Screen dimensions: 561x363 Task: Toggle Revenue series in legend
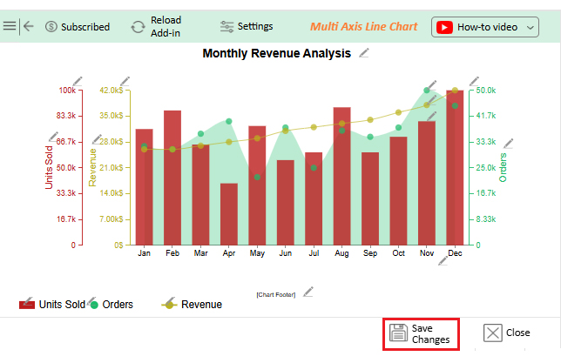coord(192,304)
